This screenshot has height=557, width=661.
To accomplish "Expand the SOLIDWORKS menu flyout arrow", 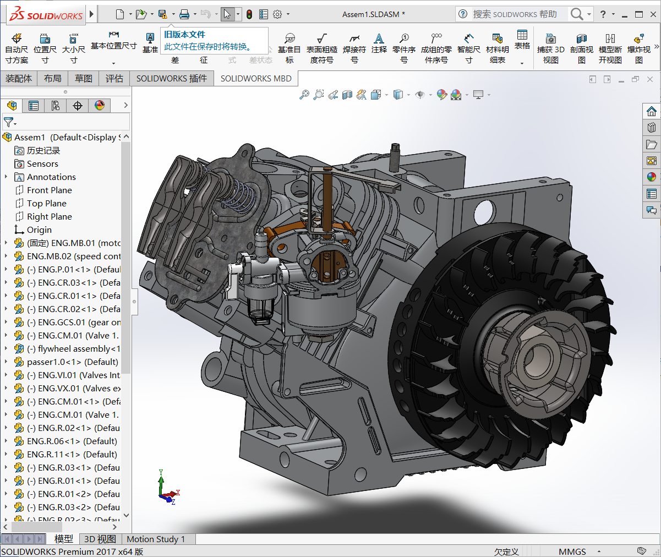I will pos(91,14).
